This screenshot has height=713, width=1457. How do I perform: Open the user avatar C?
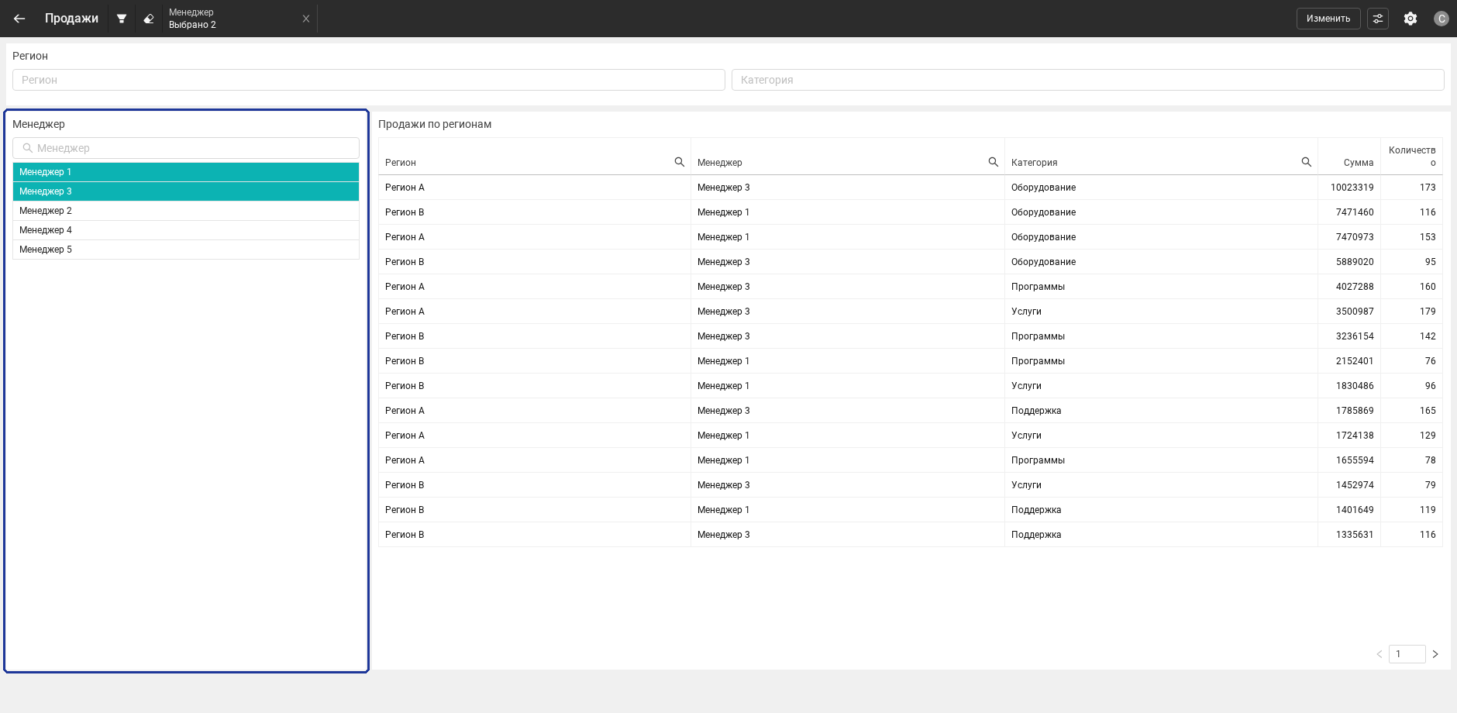1441,19
